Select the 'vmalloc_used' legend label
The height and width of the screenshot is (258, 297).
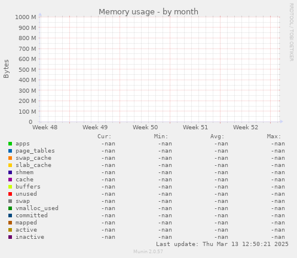[37, 208]
